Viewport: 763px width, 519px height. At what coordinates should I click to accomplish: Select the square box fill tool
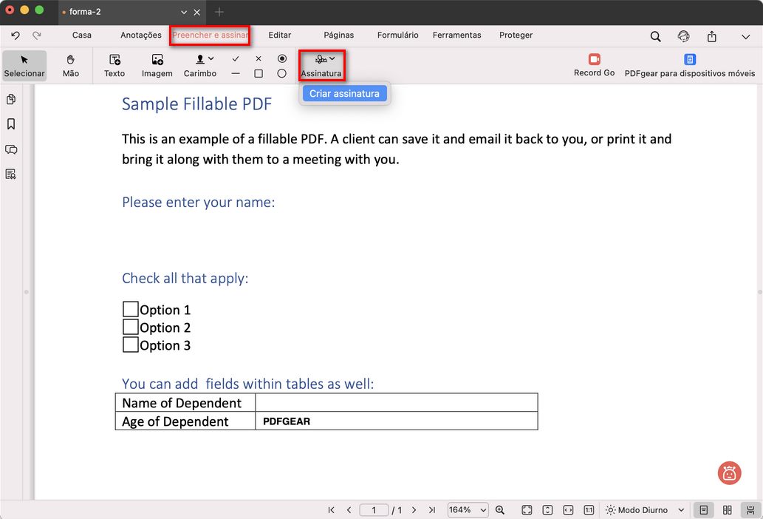(x=259, y=73)
